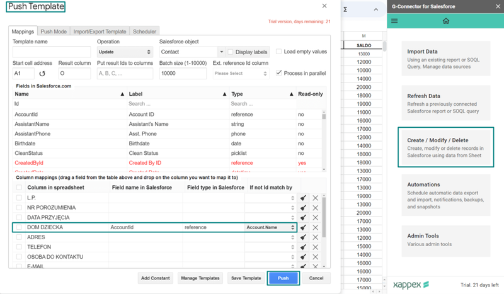The height and width of the screenshot is (294, 504).
Task: Close the Push Template dialog
Action: [x=324, y=6]
